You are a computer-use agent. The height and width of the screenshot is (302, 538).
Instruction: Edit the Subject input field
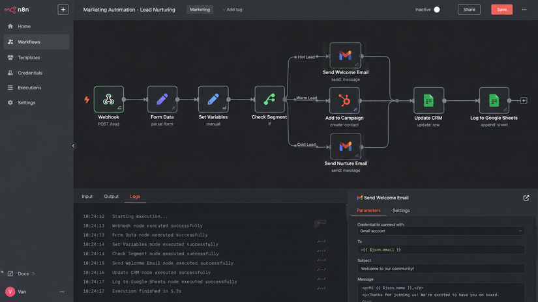(441, 269)
